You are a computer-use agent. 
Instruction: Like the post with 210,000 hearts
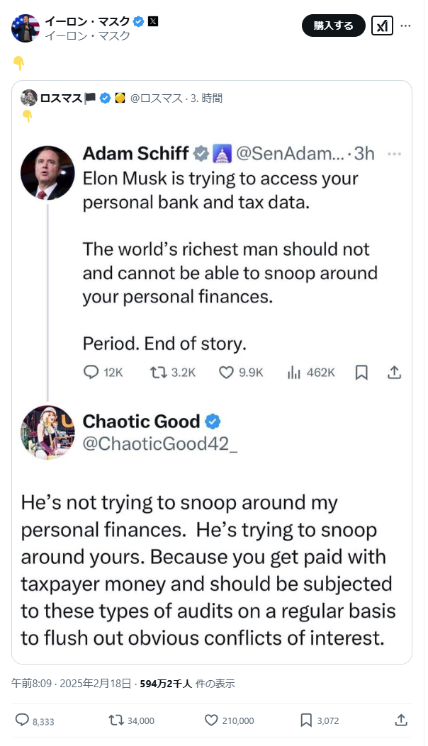[211, 720]
